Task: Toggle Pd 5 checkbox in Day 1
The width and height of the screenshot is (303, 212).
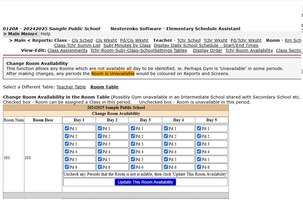Action: [67, 159]
